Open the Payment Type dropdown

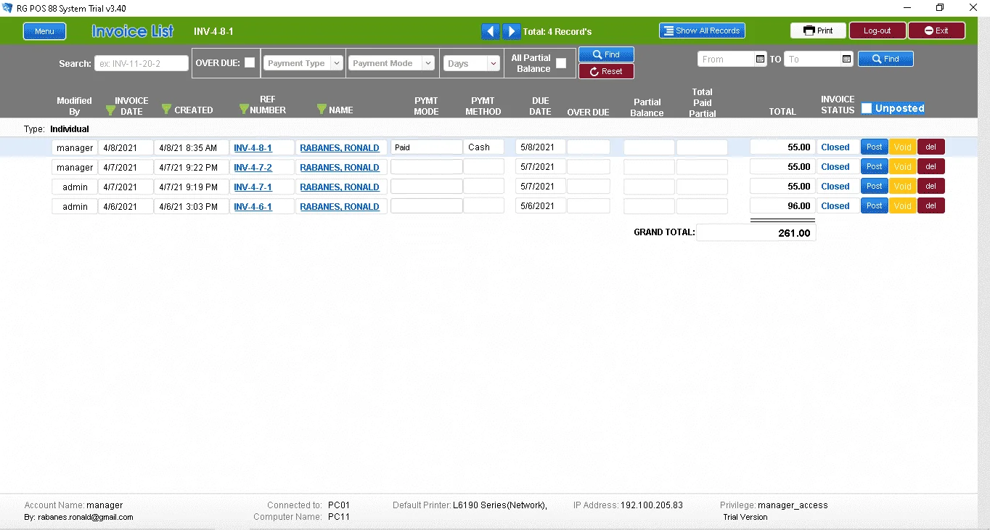pos(303,63)
